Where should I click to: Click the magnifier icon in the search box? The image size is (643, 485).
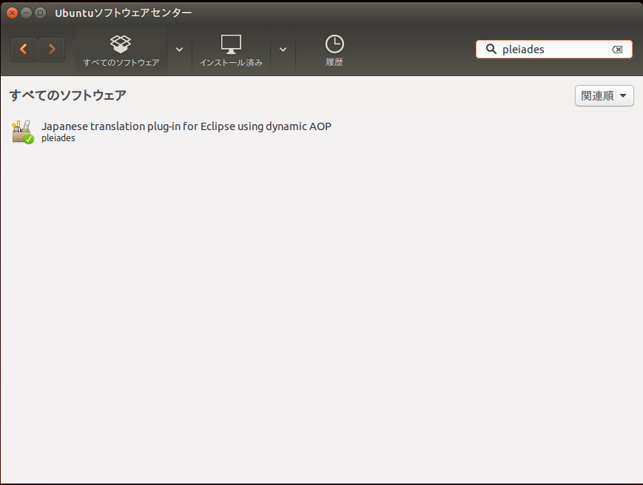pyautogui.click(x=491, y=49)
